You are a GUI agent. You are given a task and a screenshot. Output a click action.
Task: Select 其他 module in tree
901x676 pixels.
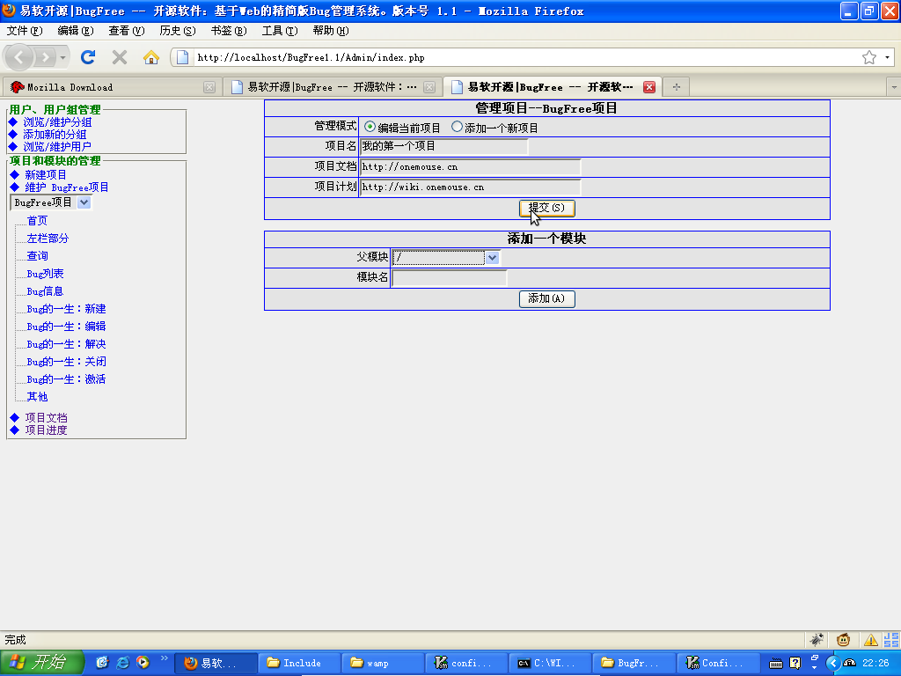pyautogui.click(x=37, y=397)
